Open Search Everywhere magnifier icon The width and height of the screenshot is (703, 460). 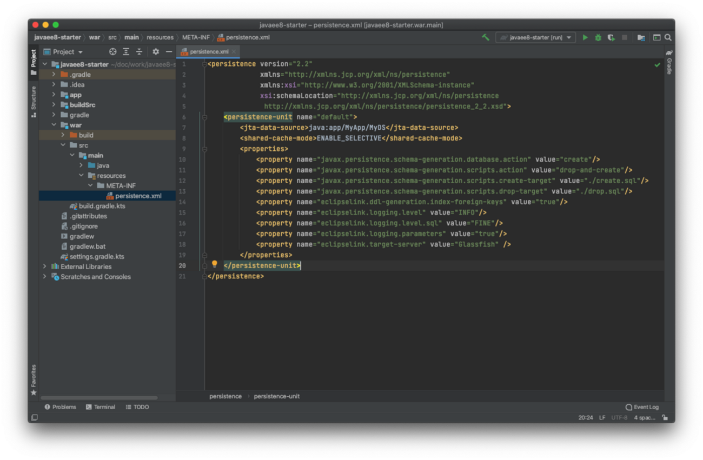(668, 37)
